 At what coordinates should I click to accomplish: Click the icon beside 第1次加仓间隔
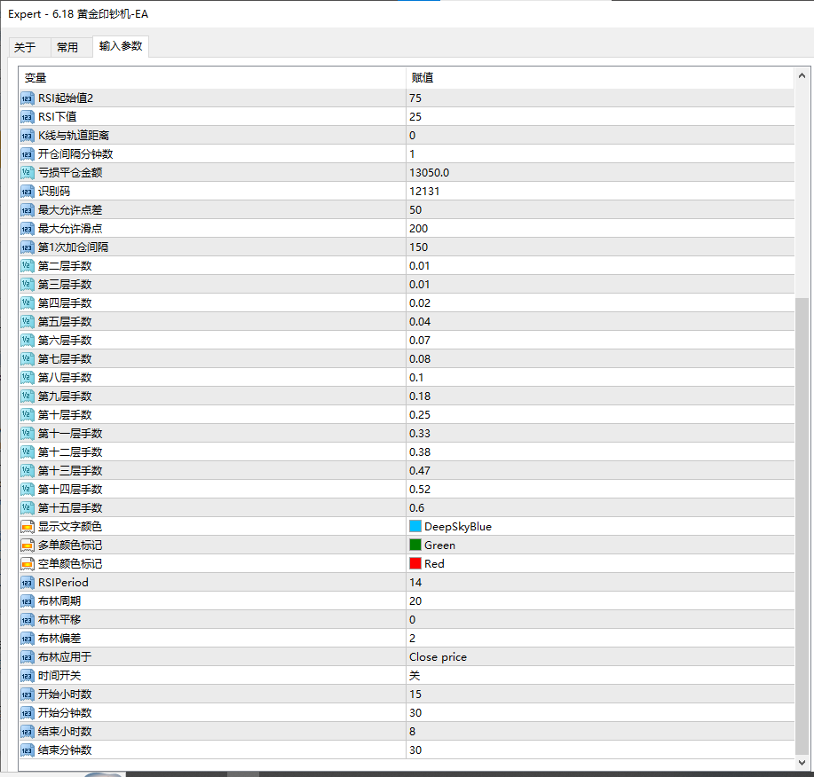(x=28, y=247)
